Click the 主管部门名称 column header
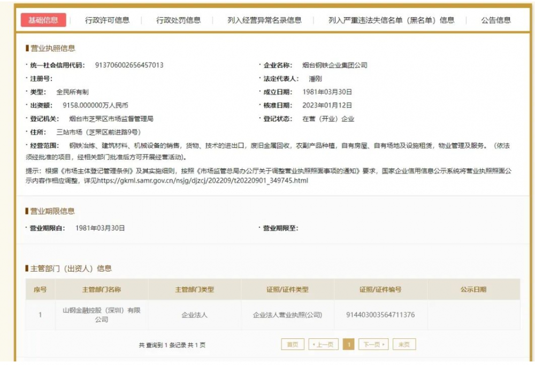The image size is (535, 365). point(101,290)
